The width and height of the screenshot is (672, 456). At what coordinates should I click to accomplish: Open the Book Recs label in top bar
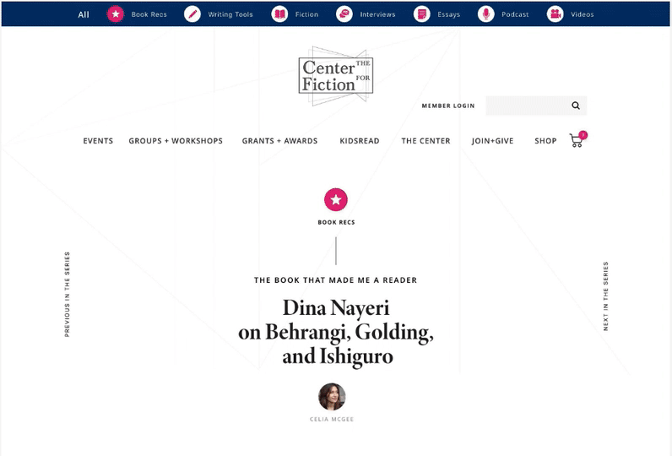click(x=149, y=14)
